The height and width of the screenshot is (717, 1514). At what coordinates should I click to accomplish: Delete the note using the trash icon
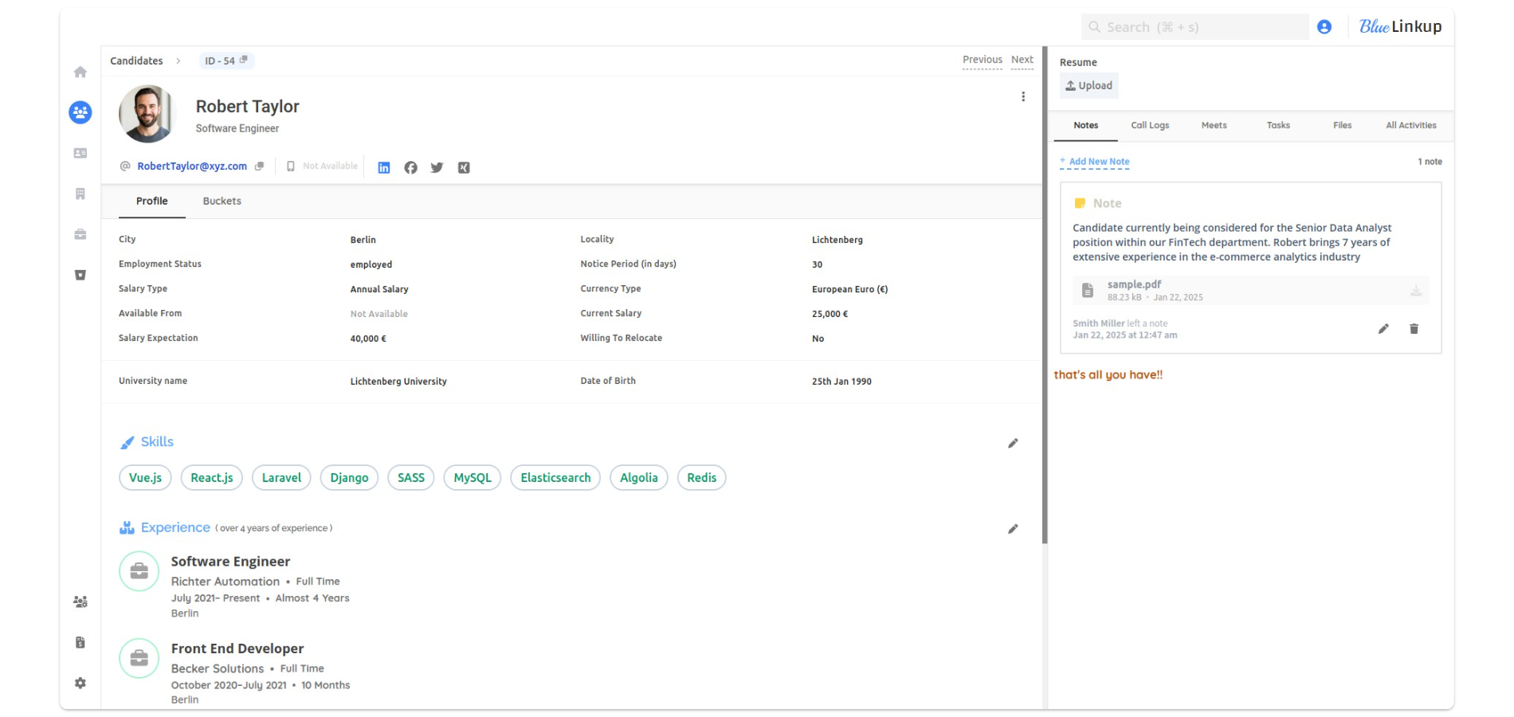(x=1414, y=328)
